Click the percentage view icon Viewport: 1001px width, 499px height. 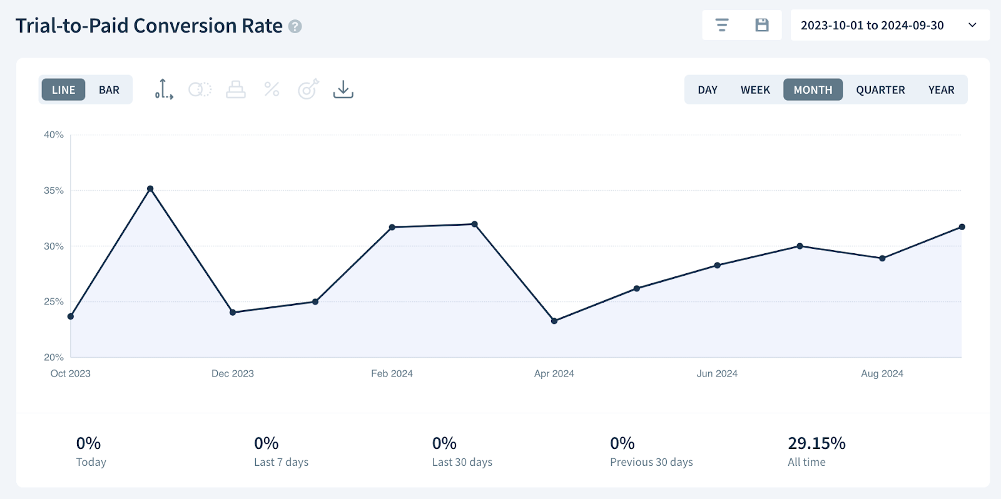click(272, 89)
